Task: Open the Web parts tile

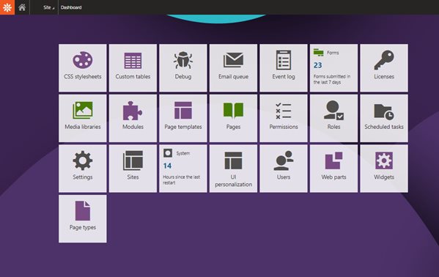Action: coord(333,169)
